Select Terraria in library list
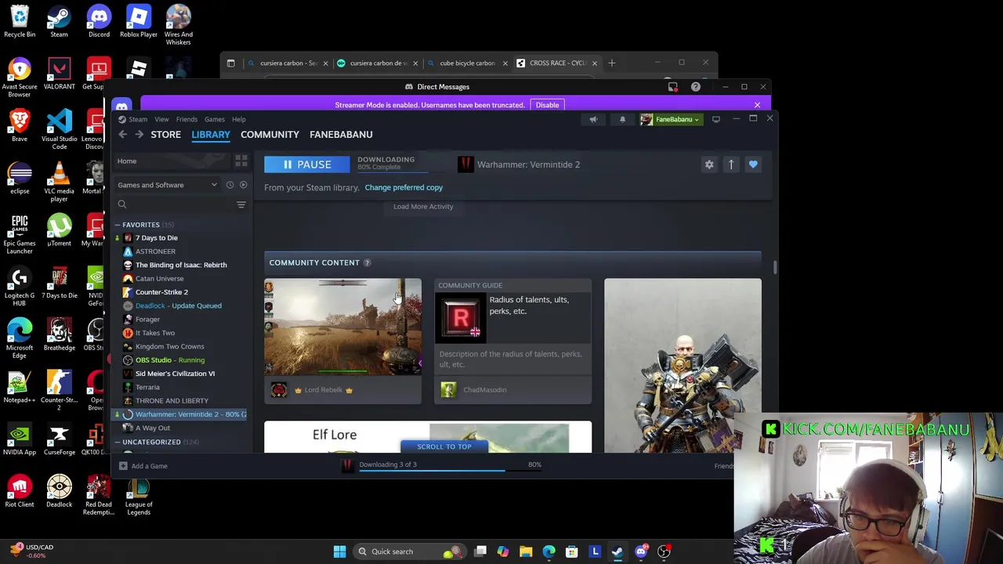 pyautogui.click(x=147, y=387)
